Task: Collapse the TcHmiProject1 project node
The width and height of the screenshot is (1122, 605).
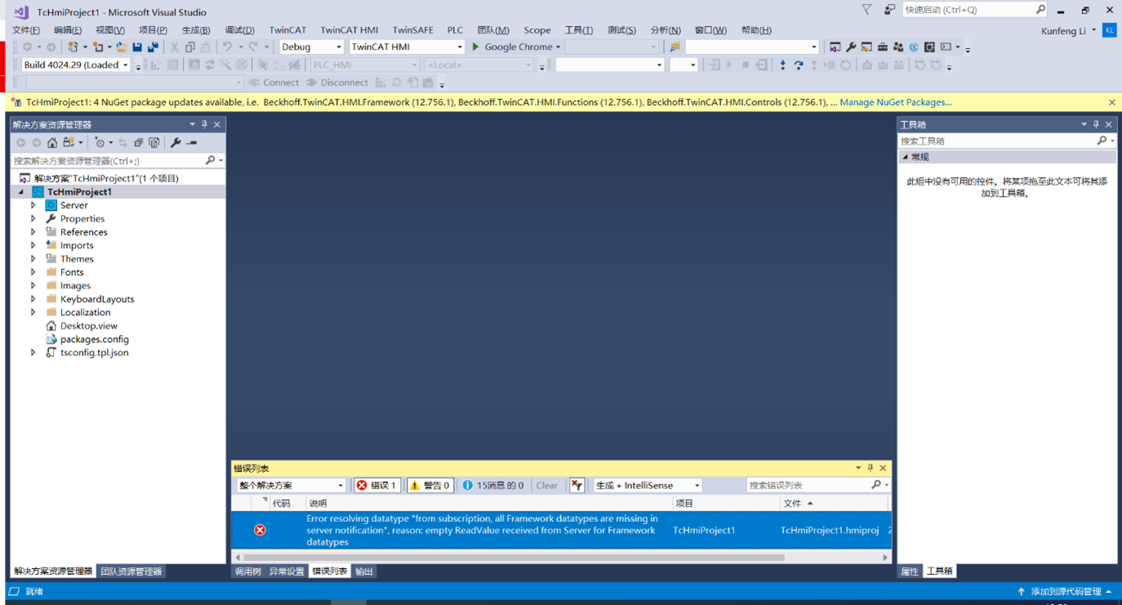Action: pyautogui.click(x=20, y=191)
